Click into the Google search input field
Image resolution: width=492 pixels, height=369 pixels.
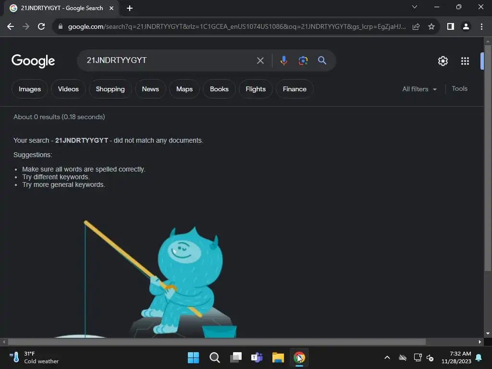point(170,60)
